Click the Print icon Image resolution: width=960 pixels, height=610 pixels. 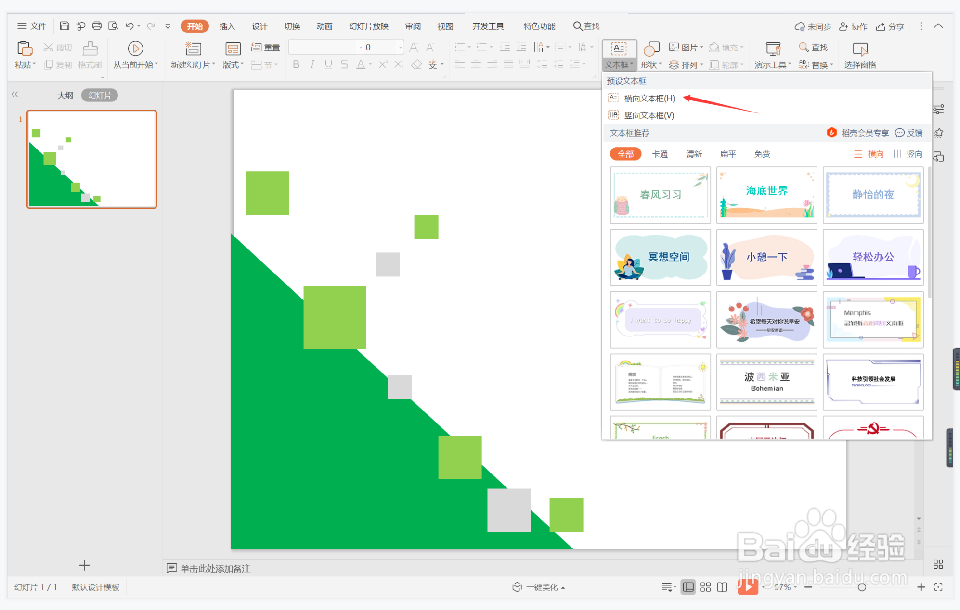click(97, 26)
